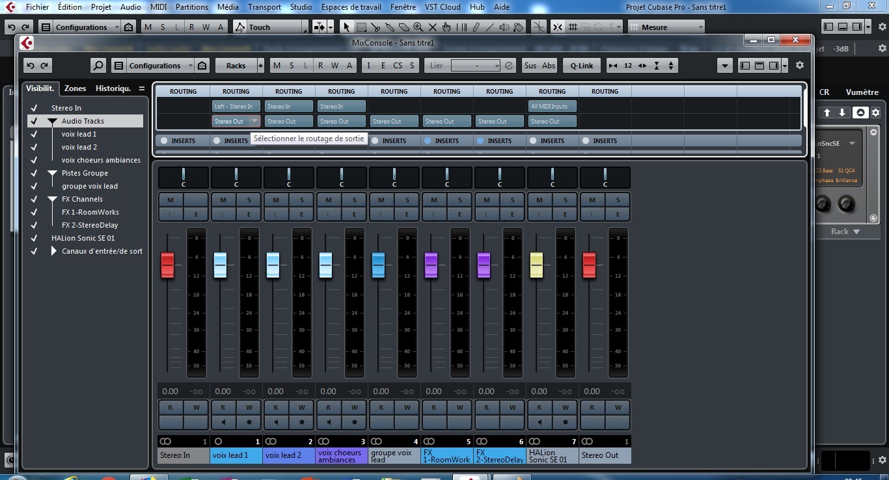
Task: Select the Draw pencil tool in project toolbar
Action: click(x=476, y=27)
